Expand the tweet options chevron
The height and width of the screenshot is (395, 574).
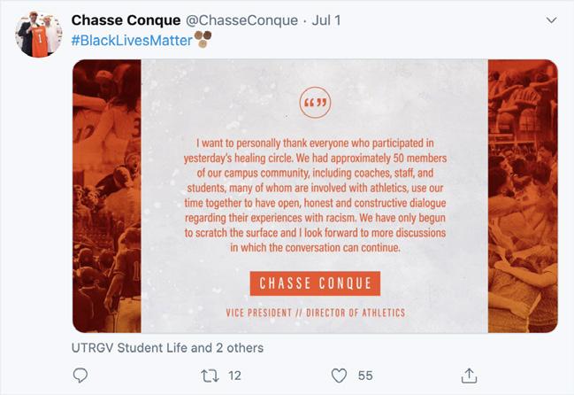pyautogui.click(x=551, y=20)
